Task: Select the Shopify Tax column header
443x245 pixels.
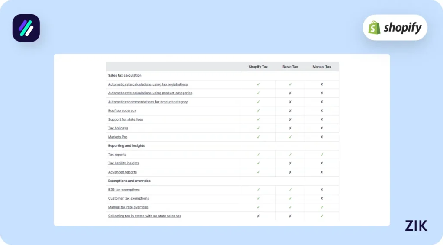Action: click(258, 67)
